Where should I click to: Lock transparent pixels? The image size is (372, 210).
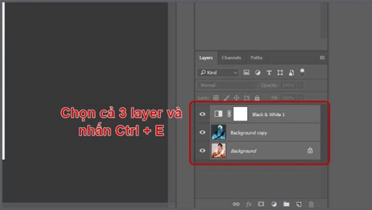point(216,98)
